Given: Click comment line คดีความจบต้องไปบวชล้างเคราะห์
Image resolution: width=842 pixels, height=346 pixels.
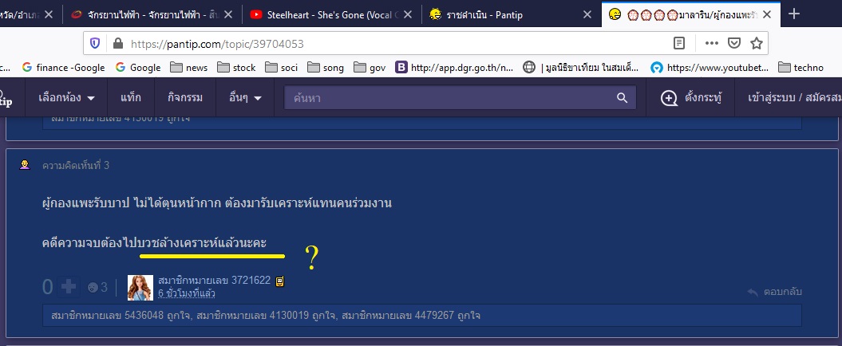Looking at the screenshot, I should tap(155, 243).
